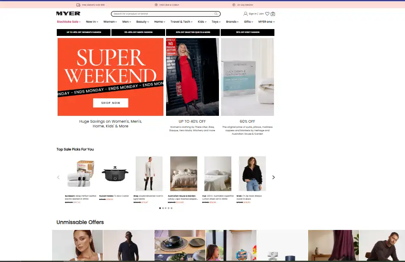
Task: Click Vue Australian Superfine sheet set title
Action: click(218, 197)
